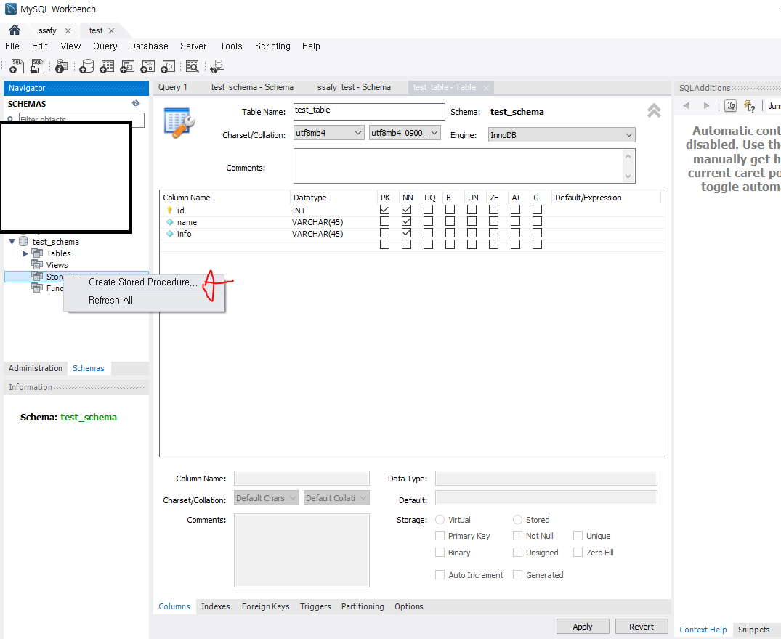Click the name column diamond icon

(x=169, y=222)
